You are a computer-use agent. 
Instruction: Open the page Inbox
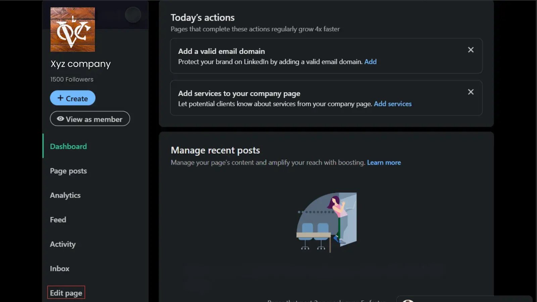(60, 268)
